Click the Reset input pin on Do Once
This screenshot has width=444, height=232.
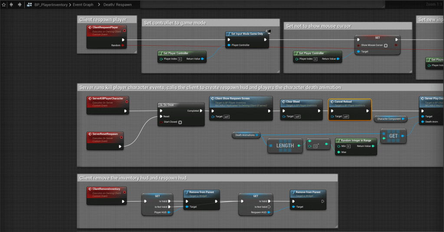(161, 116)
